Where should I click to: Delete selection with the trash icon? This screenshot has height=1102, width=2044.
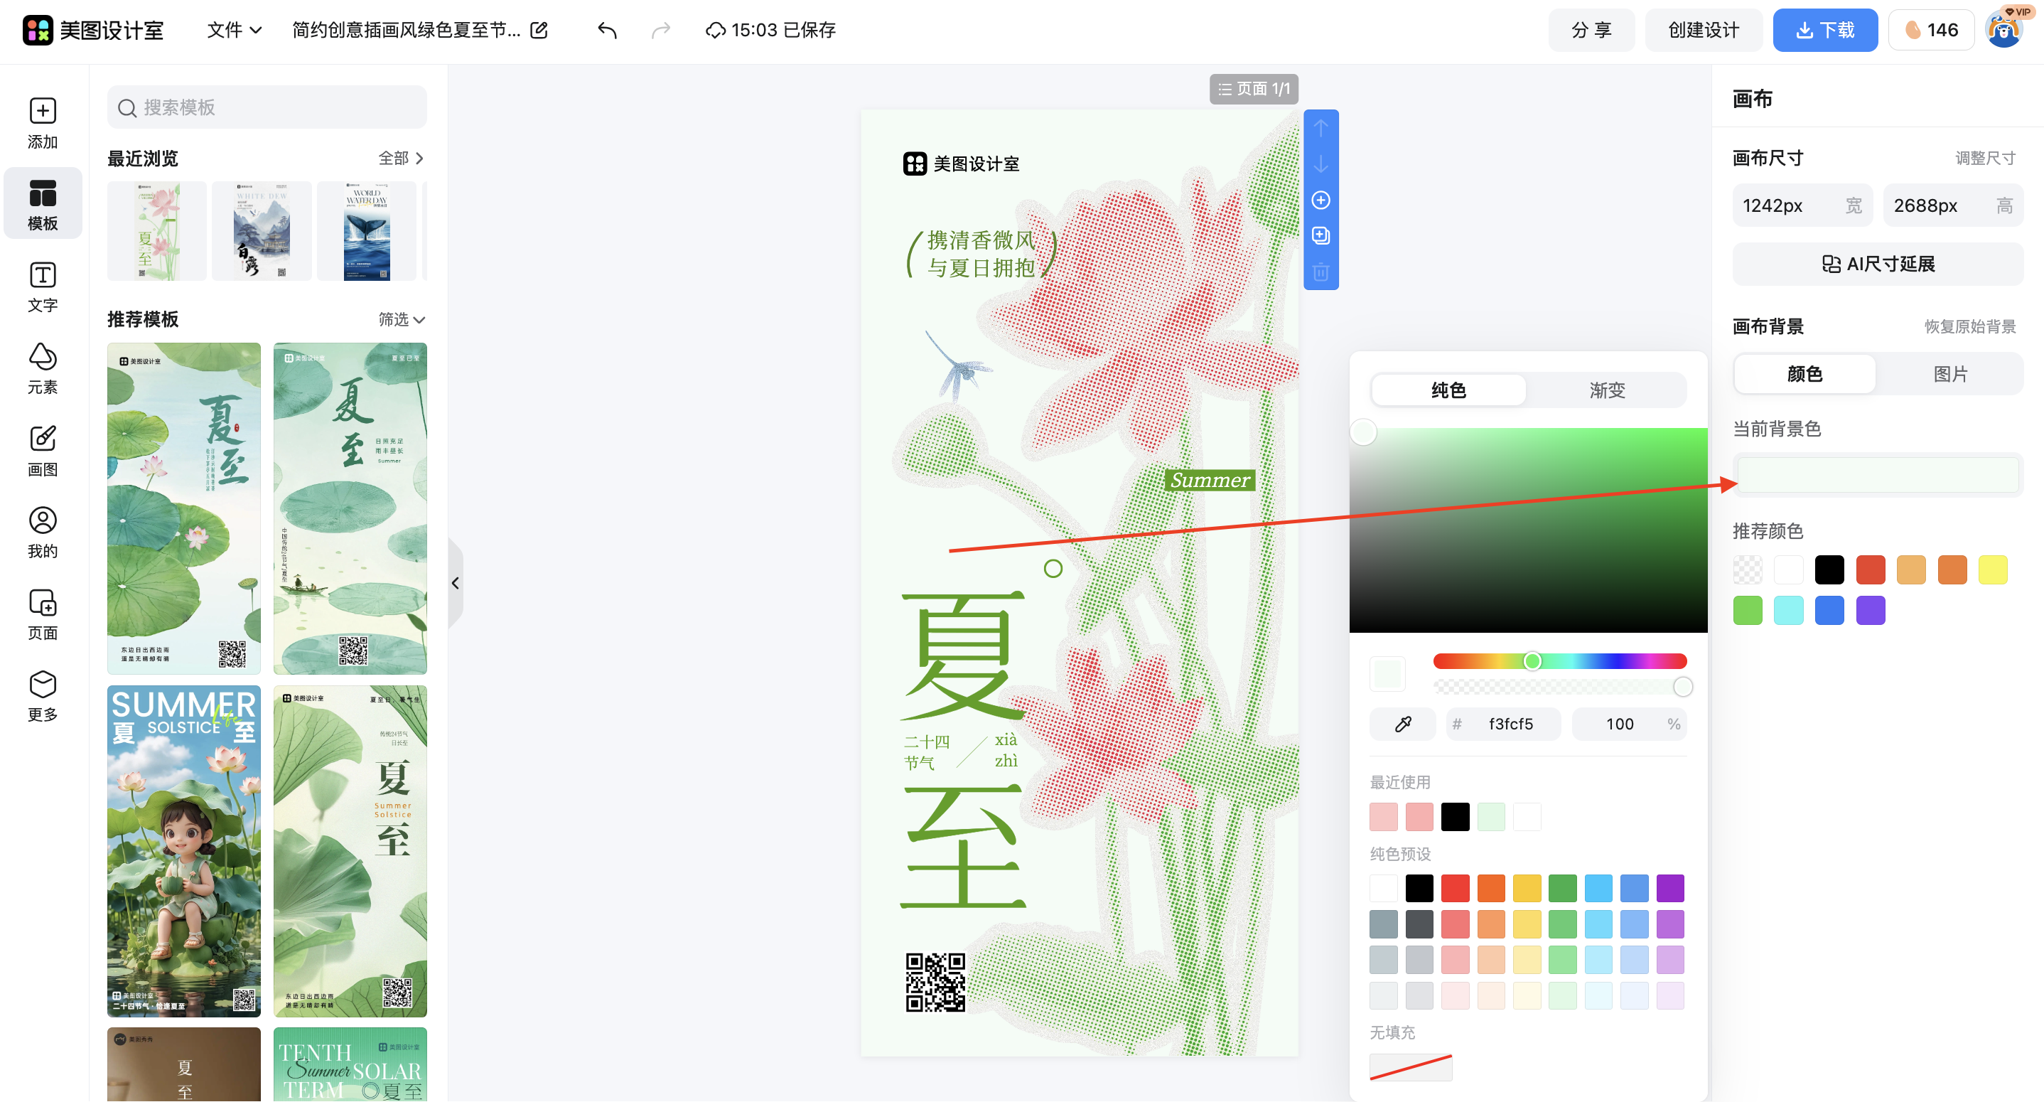1320,272
